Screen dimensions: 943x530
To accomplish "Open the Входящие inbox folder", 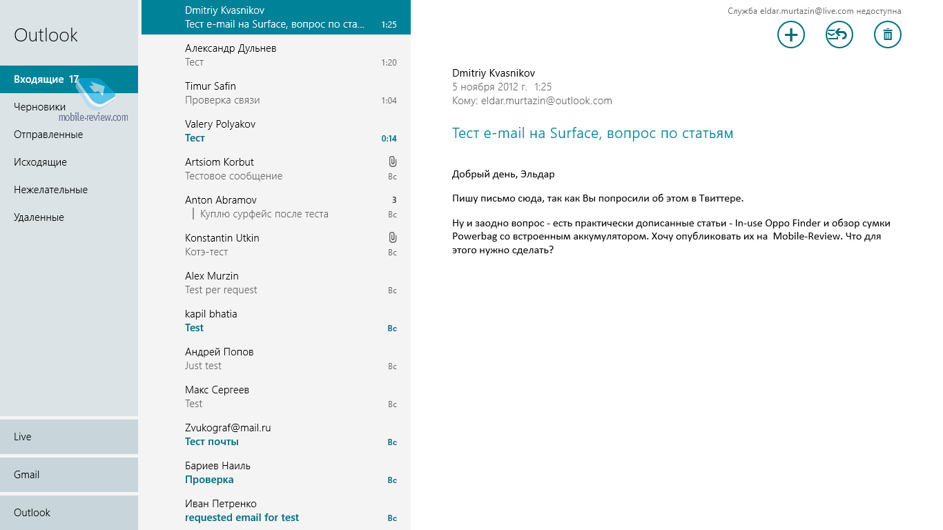I will [46, 79].
